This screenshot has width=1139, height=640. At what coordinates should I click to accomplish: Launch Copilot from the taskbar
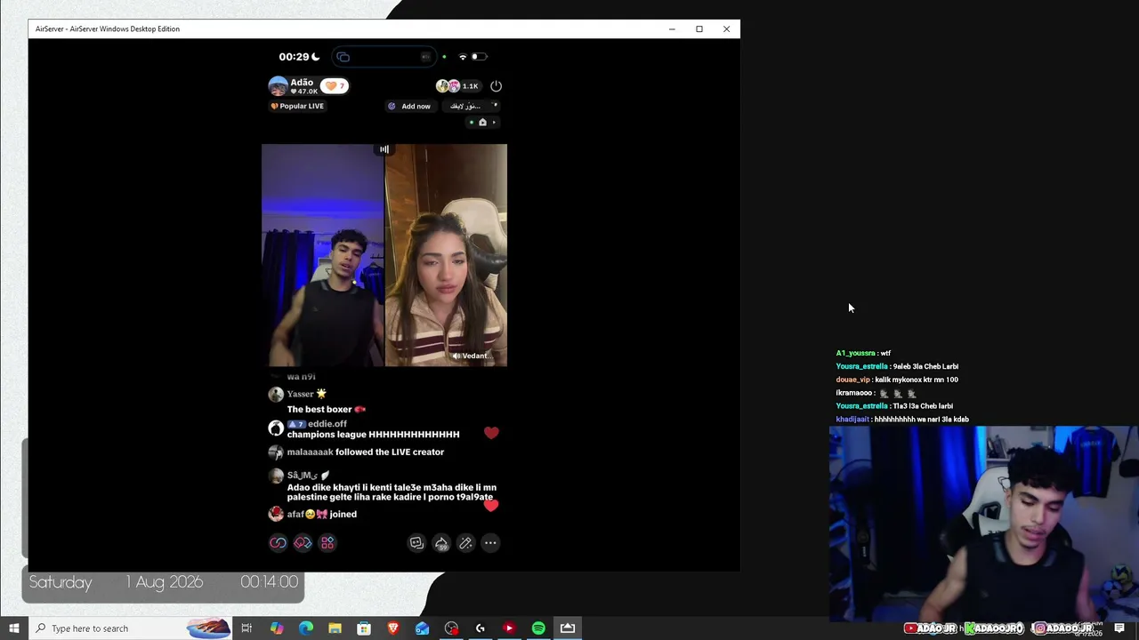(x=277, y=628)
